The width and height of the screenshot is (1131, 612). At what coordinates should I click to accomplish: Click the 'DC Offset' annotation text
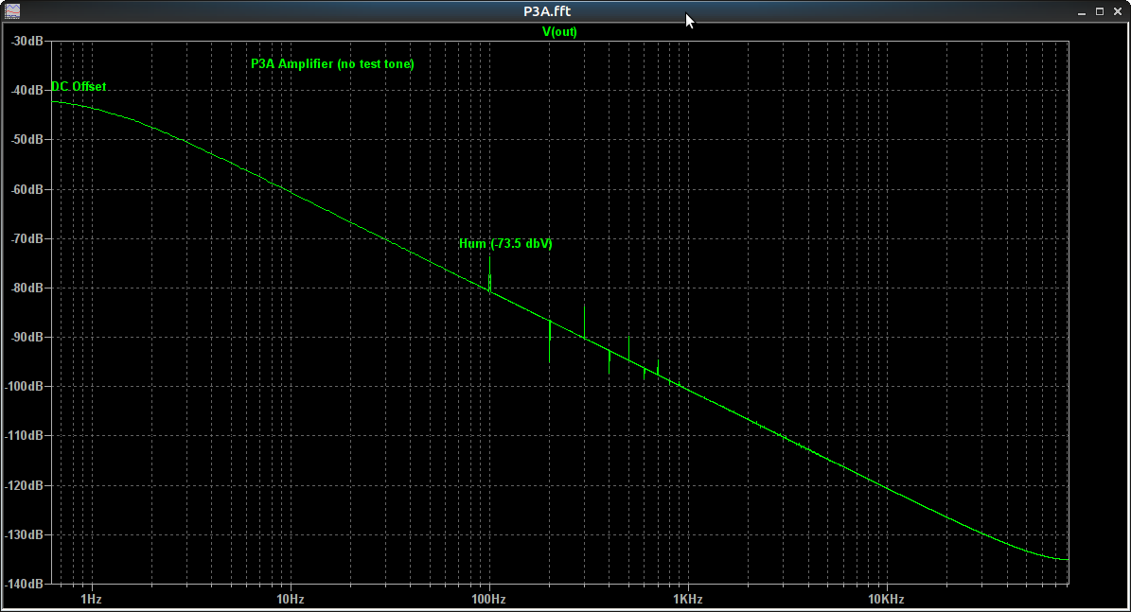click(79, 86)
